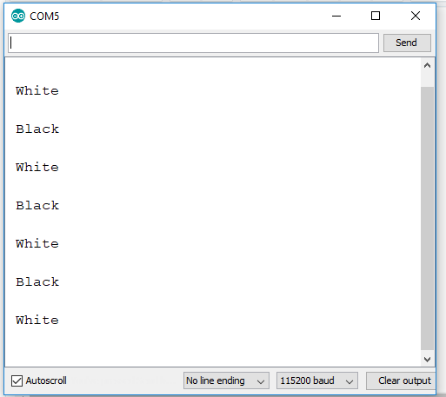Open the 115200 baud dropdown

317,380
